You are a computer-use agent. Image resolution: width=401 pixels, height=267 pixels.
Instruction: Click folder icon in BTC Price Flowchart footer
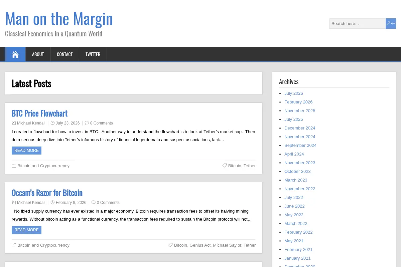[x=14, y=166]
